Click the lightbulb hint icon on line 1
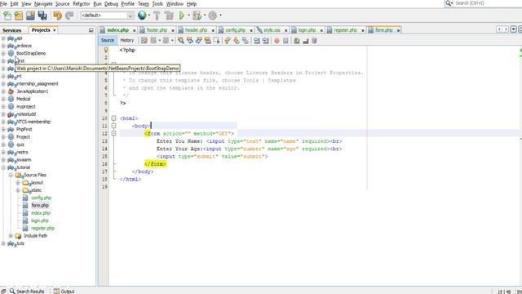This screenshot has height=294, width=522. point(106,50)
